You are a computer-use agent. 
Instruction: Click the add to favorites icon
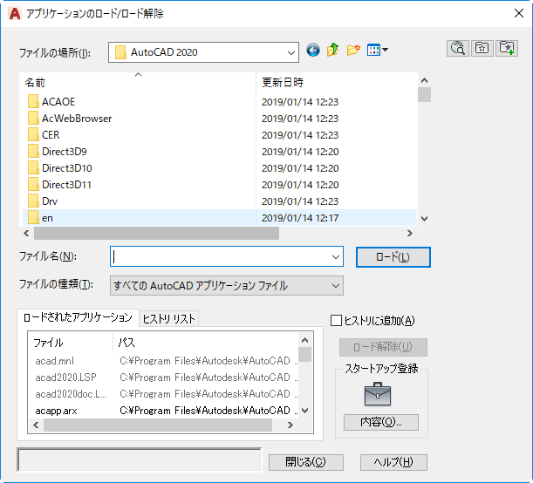(x=507, y=48)
